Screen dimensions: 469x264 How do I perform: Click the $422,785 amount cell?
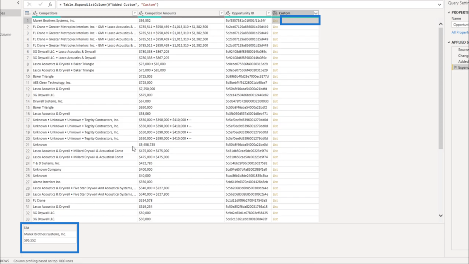pyautogui.click(x=181, y=163)
